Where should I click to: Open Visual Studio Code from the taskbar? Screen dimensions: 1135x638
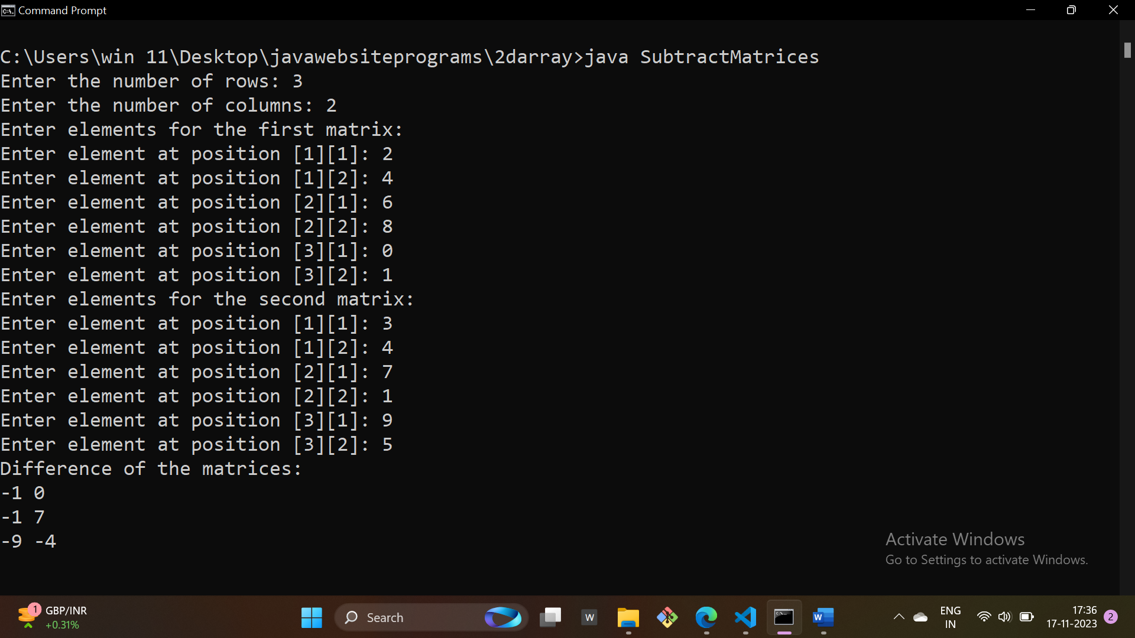coord(745,617)
